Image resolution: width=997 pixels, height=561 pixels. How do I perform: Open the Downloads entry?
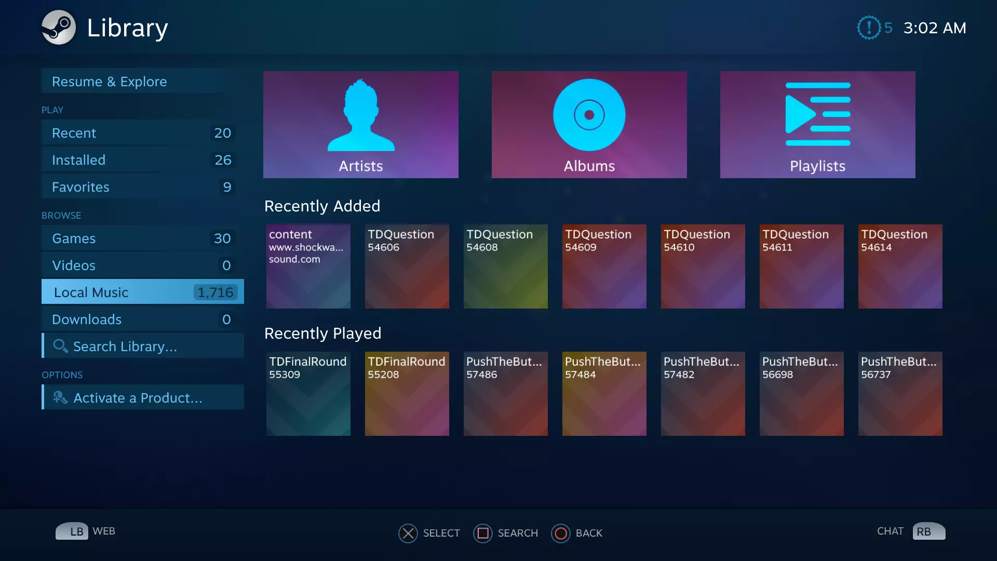click(x=138, y=319)
